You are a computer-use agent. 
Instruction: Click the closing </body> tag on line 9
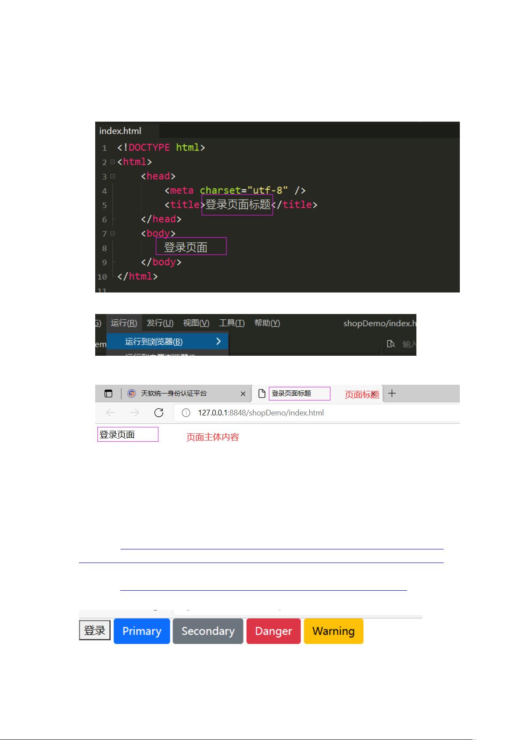click(x=161, y=262)
